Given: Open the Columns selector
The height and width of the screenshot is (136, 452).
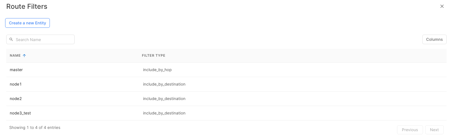Looking at the screenshot, I should click(434, 39).
